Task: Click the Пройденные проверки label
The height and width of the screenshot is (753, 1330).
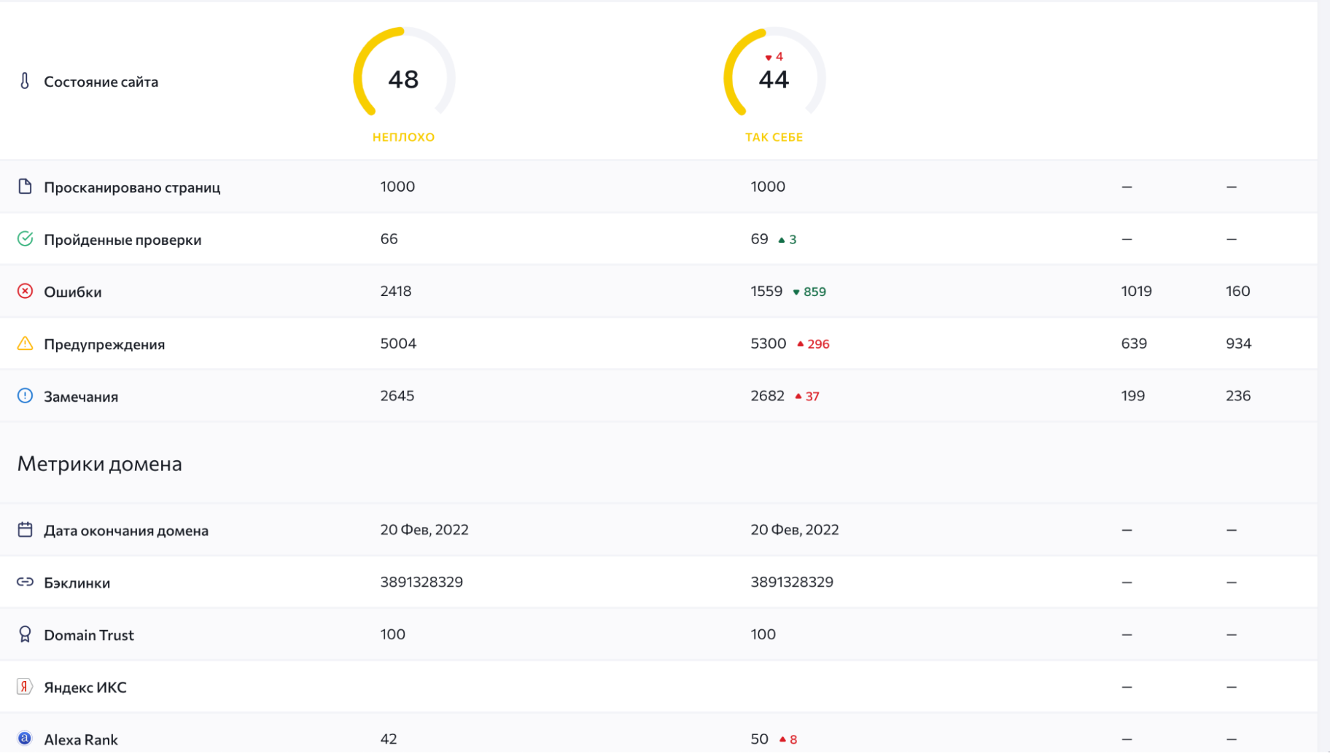Action: point(122,239)
